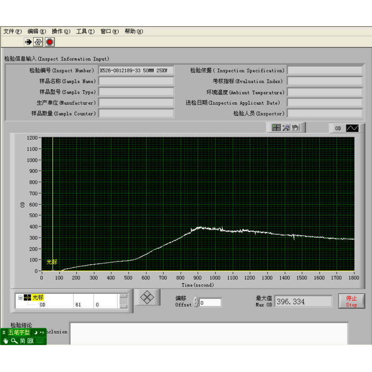Screen dimensions: 372x372
Task: Click the 1800 X-axis end label
Action: click(354, 278)
